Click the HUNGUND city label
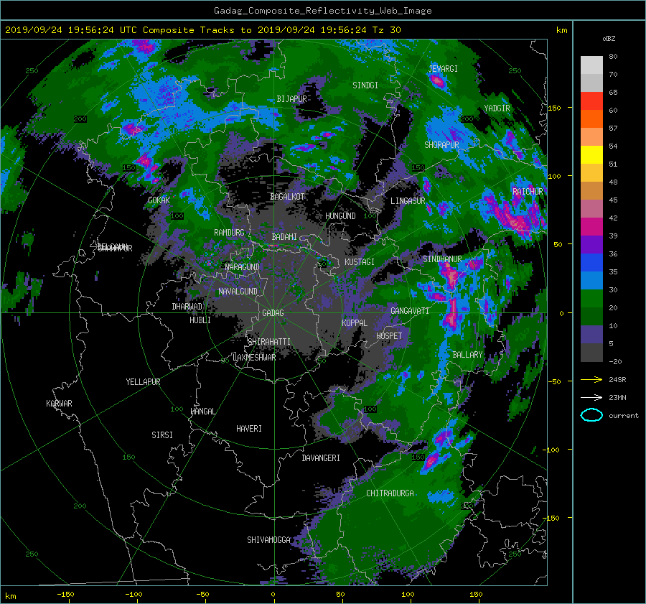This screenshot has height=604, width=646. pyautogui.click(x=340, y=216)
